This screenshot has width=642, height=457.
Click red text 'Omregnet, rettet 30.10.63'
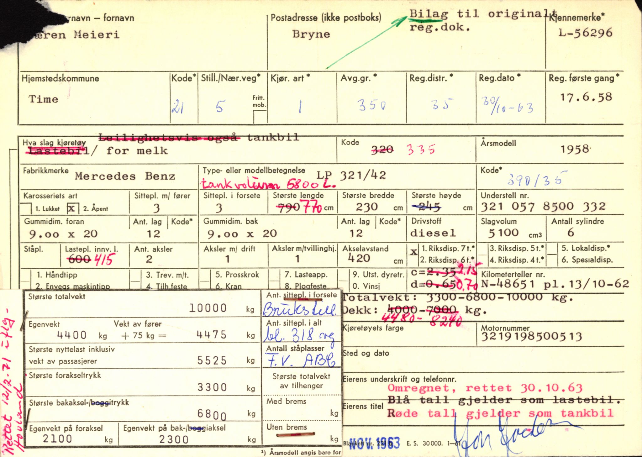[485, 388]
